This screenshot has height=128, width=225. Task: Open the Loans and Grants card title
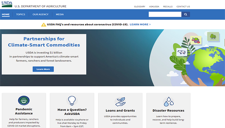point(120,111)
